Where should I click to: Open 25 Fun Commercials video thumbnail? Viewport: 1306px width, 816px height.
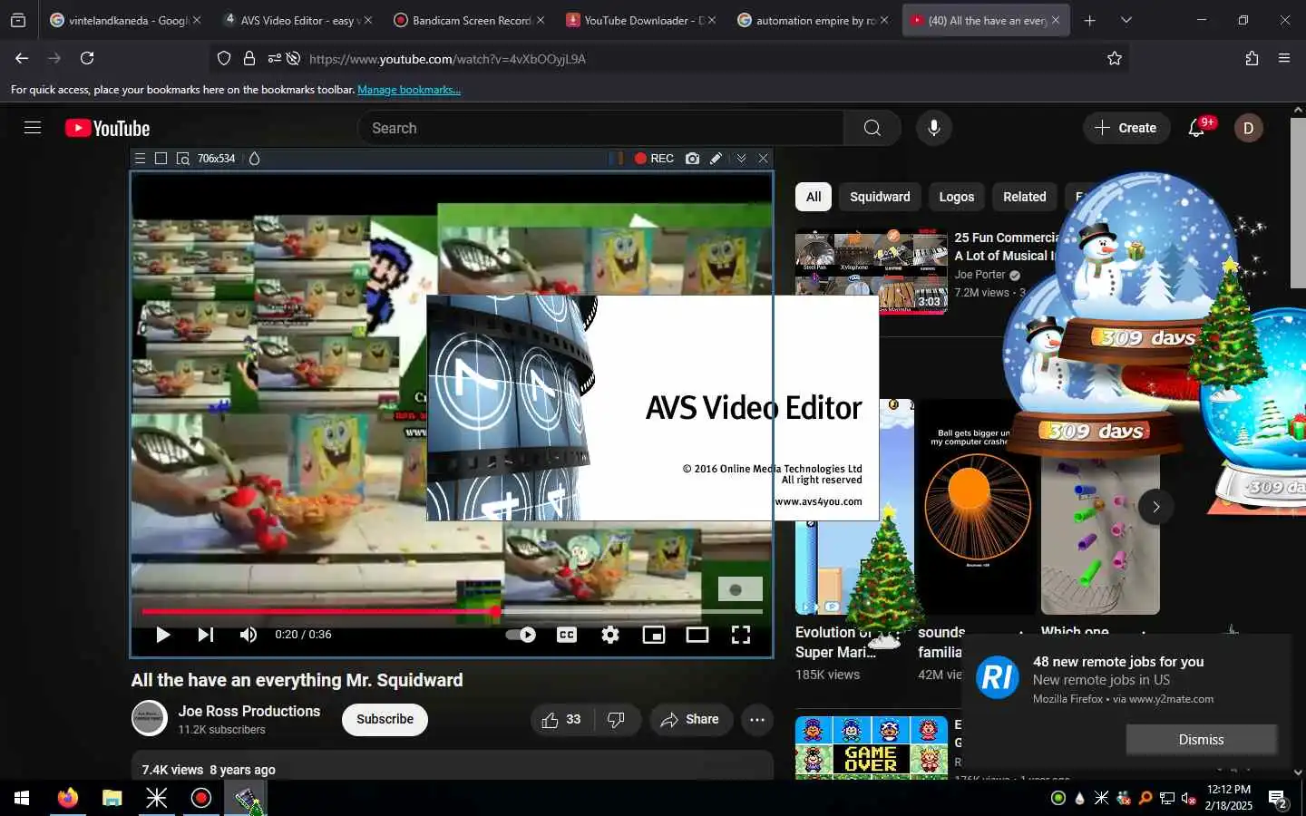click(872, 274)
